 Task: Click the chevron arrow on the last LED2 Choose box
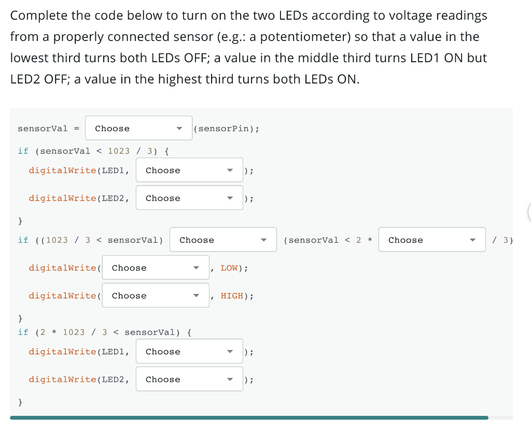tap(230, 379)
